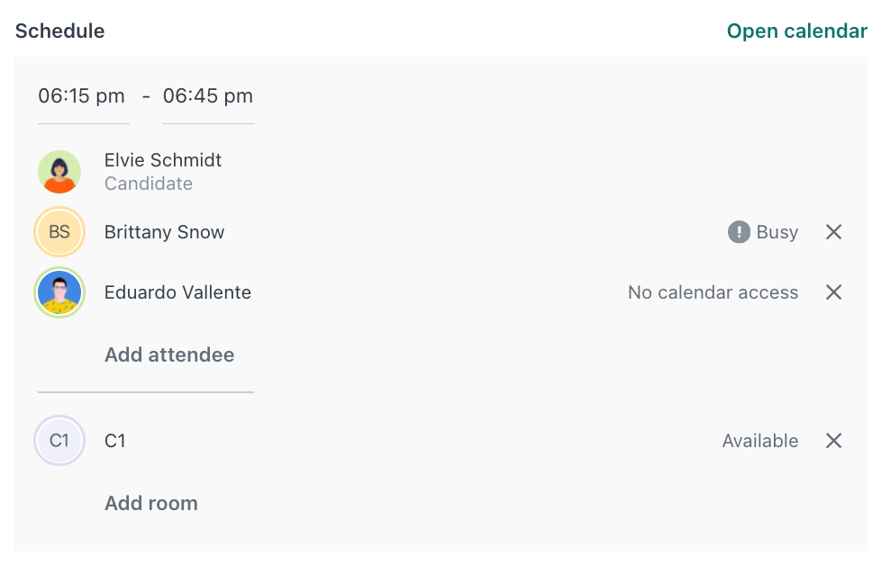Open calendar link
The height and width of the screenshot is (565, 881).
pyautogui.click(x=796, y=31)
